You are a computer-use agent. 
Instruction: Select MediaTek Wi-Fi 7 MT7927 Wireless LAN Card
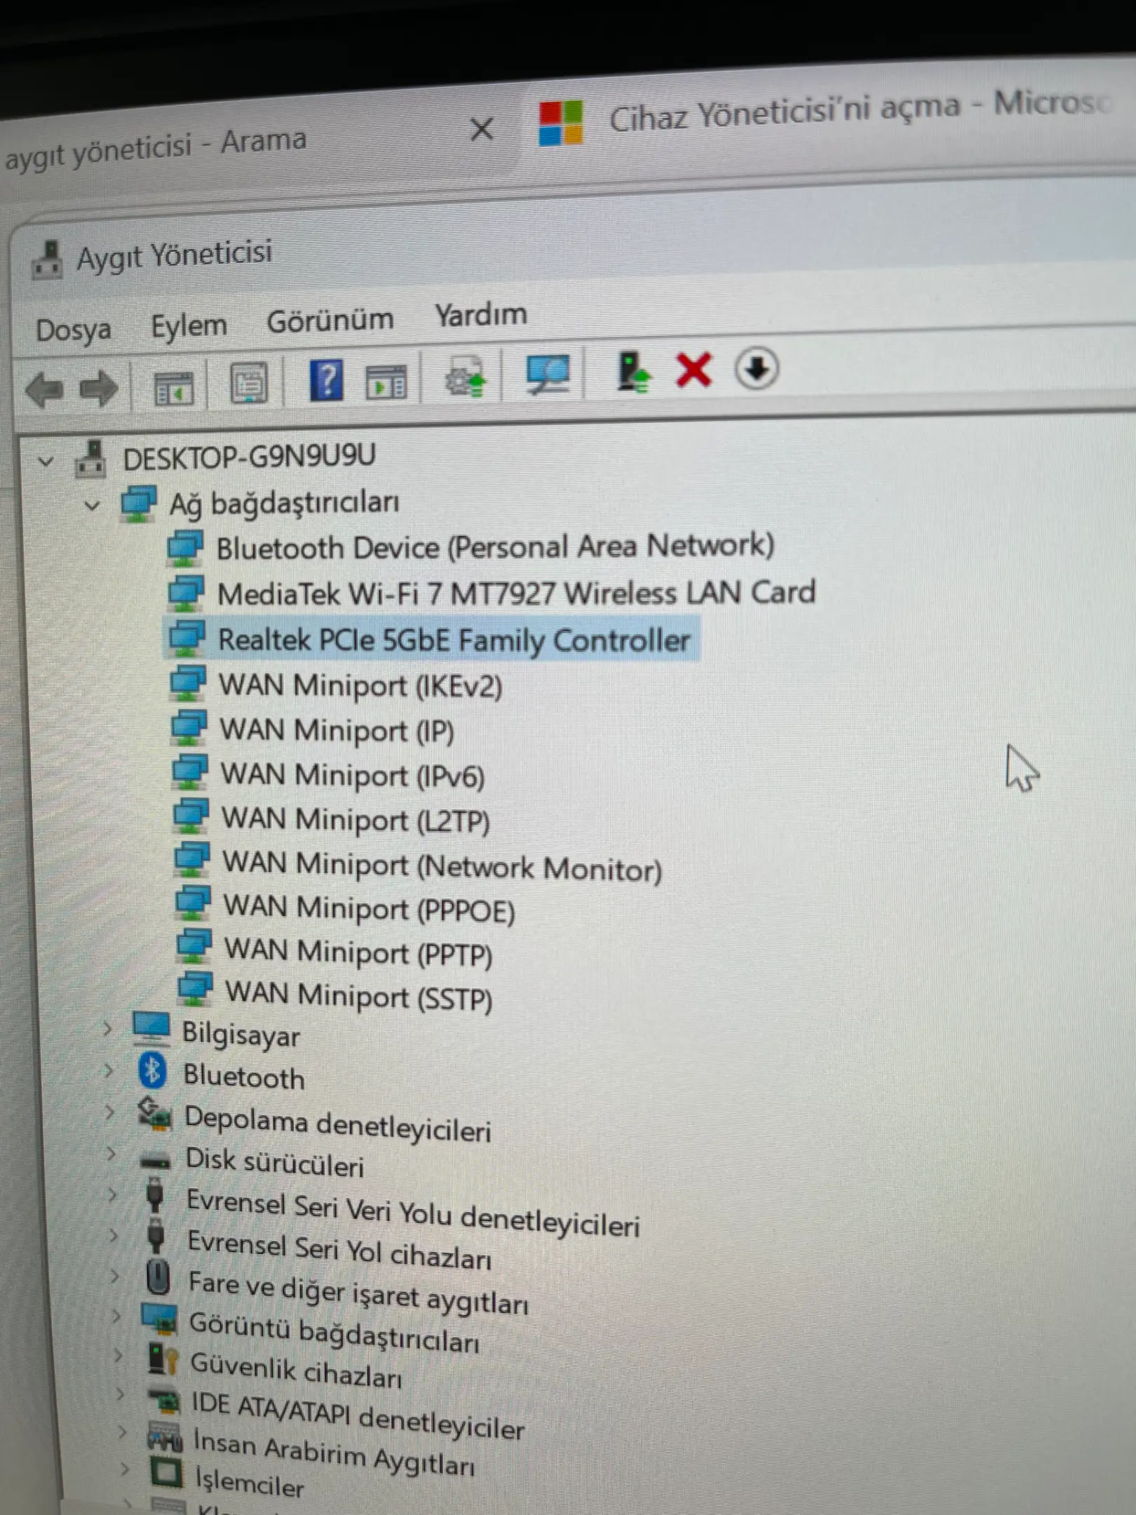coord(517,593)
